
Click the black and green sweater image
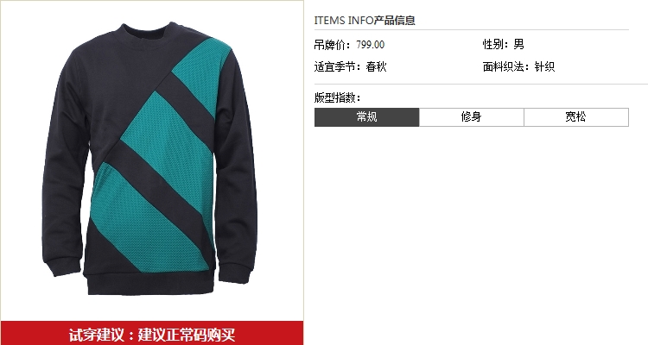point(149,159)
